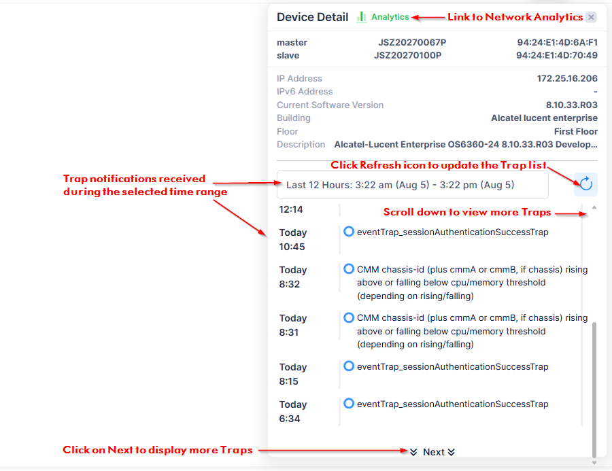Open the Analytics link
This screenshot has width=612, height=471.
point(390,17)
